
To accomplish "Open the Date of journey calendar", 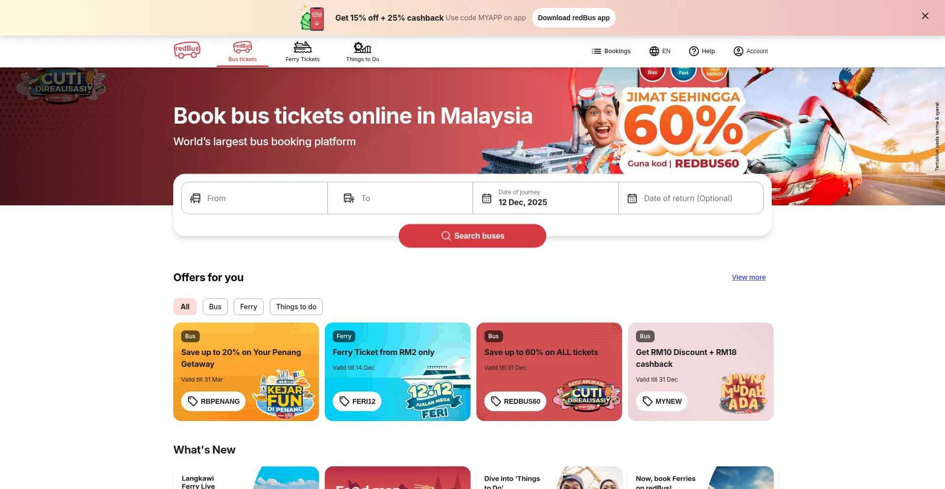I will [x=545, y=198].
